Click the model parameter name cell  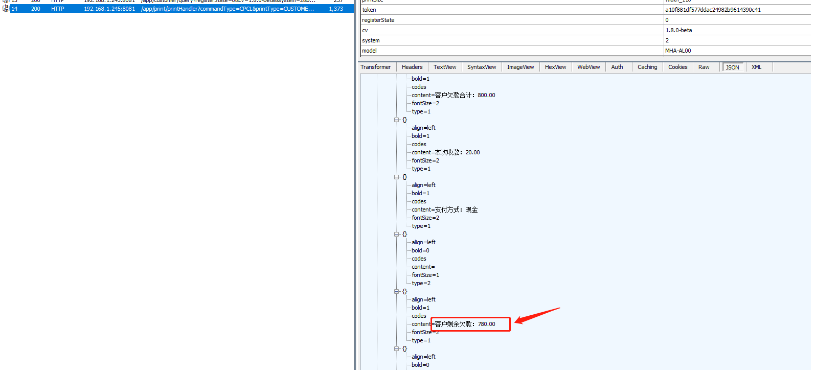pyautogui.click(x=512, y=51)
